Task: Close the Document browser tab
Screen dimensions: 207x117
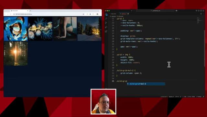Action: pyautogui.click(x=28, y=11)
